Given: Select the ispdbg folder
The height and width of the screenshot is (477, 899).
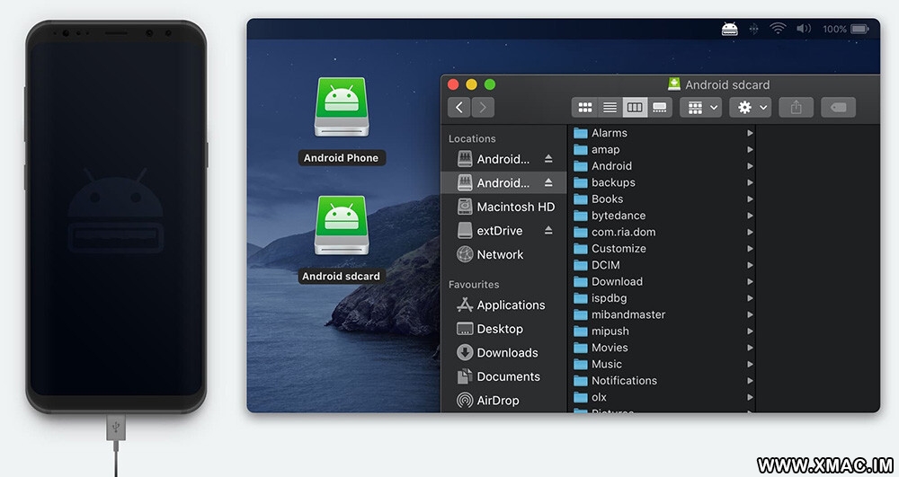Looking at the screenshot, I should pyautogui.click(x=663, y=298).
